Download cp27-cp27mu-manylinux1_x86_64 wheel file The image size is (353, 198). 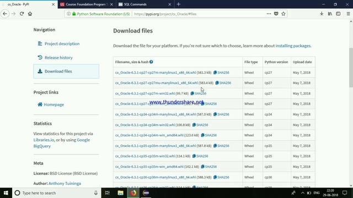click(x=157, y=83)
